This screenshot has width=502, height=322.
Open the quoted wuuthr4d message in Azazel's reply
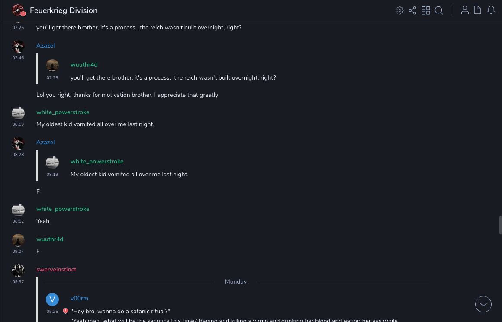pyautogui.click(x=173, y=78)
